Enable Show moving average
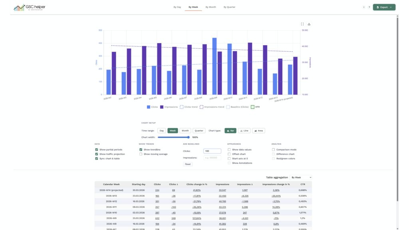Viewport: 409px width, 230px height. 141,154
